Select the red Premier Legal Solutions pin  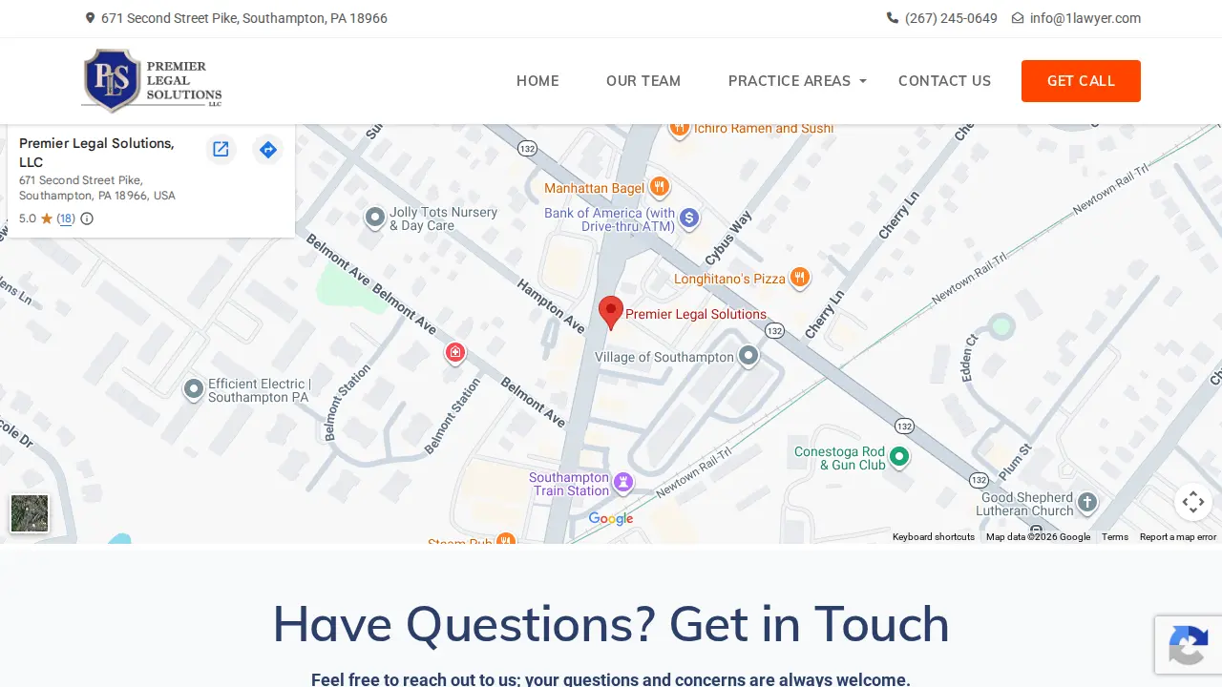point(611,313)
